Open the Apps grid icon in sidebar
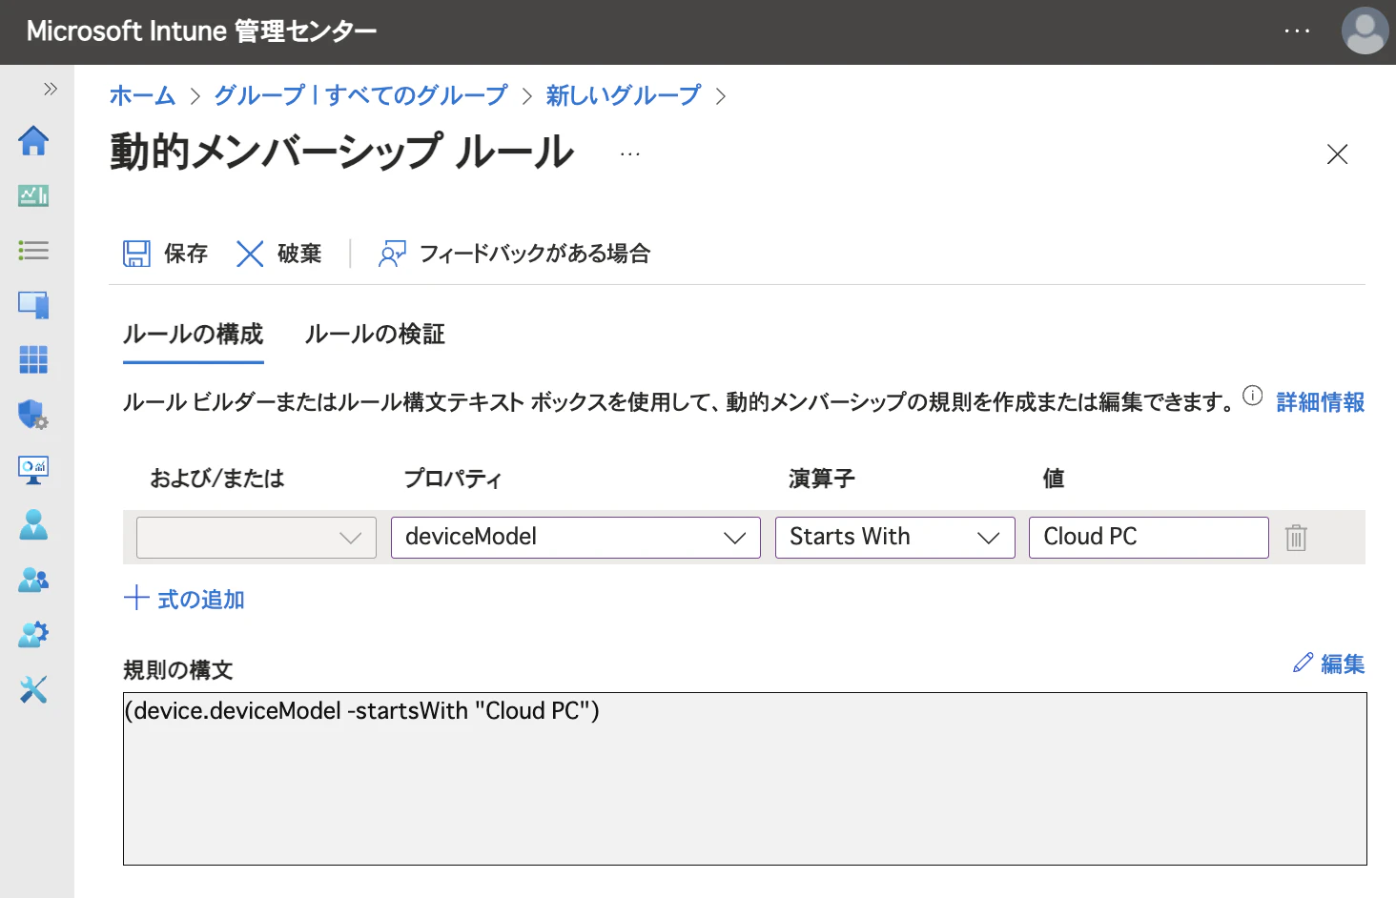The image size is (1396, 898). [x=33, y=359]
